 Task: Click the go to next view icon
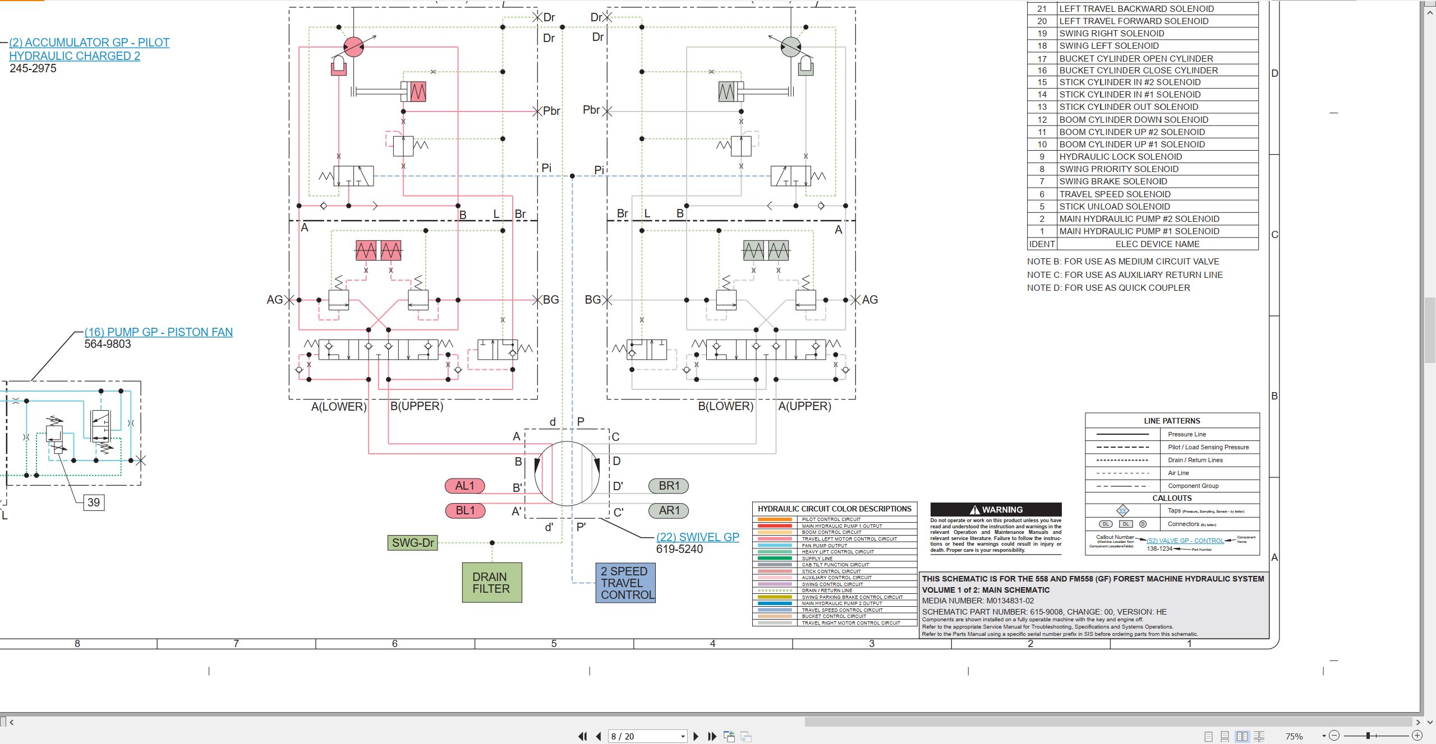click(x=746, y=736)
